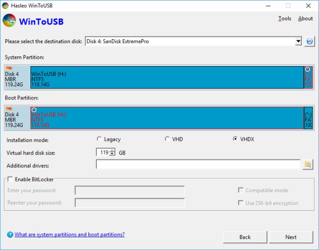Click the WinToUSB logo icon
This screenshot has width=319, height=250.
pos(9,22)
